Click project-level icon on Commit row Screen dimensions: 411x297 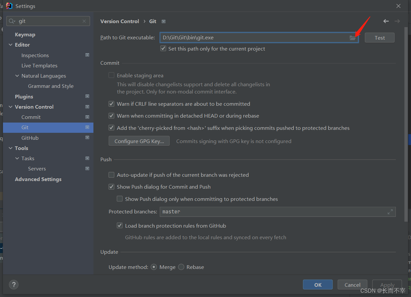click(x=87, y=117)
